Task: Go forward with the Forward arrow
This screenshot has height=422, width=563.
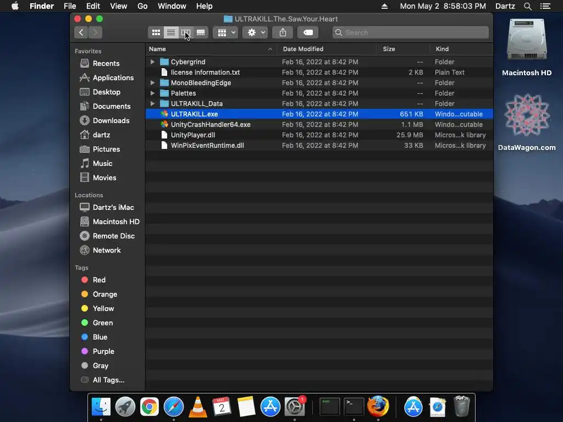Action: click(95, 32)
